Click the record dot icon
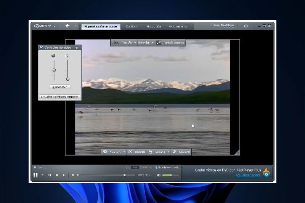The width and height of the screenshot is (305, 203). point(43,175)
